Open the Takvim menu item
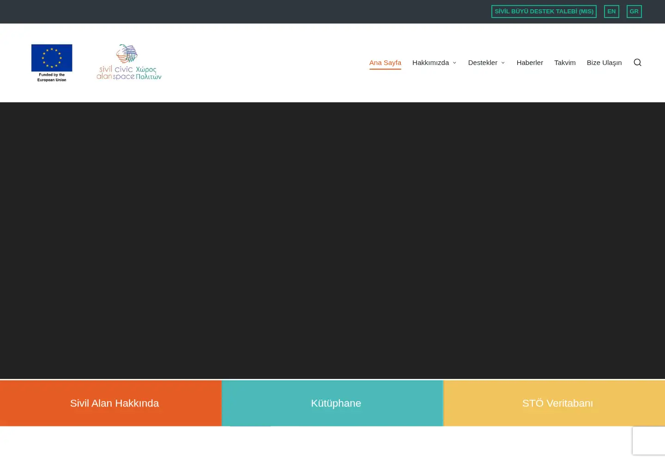Viewport: 665px width, 461px height. tap(565, 63)
